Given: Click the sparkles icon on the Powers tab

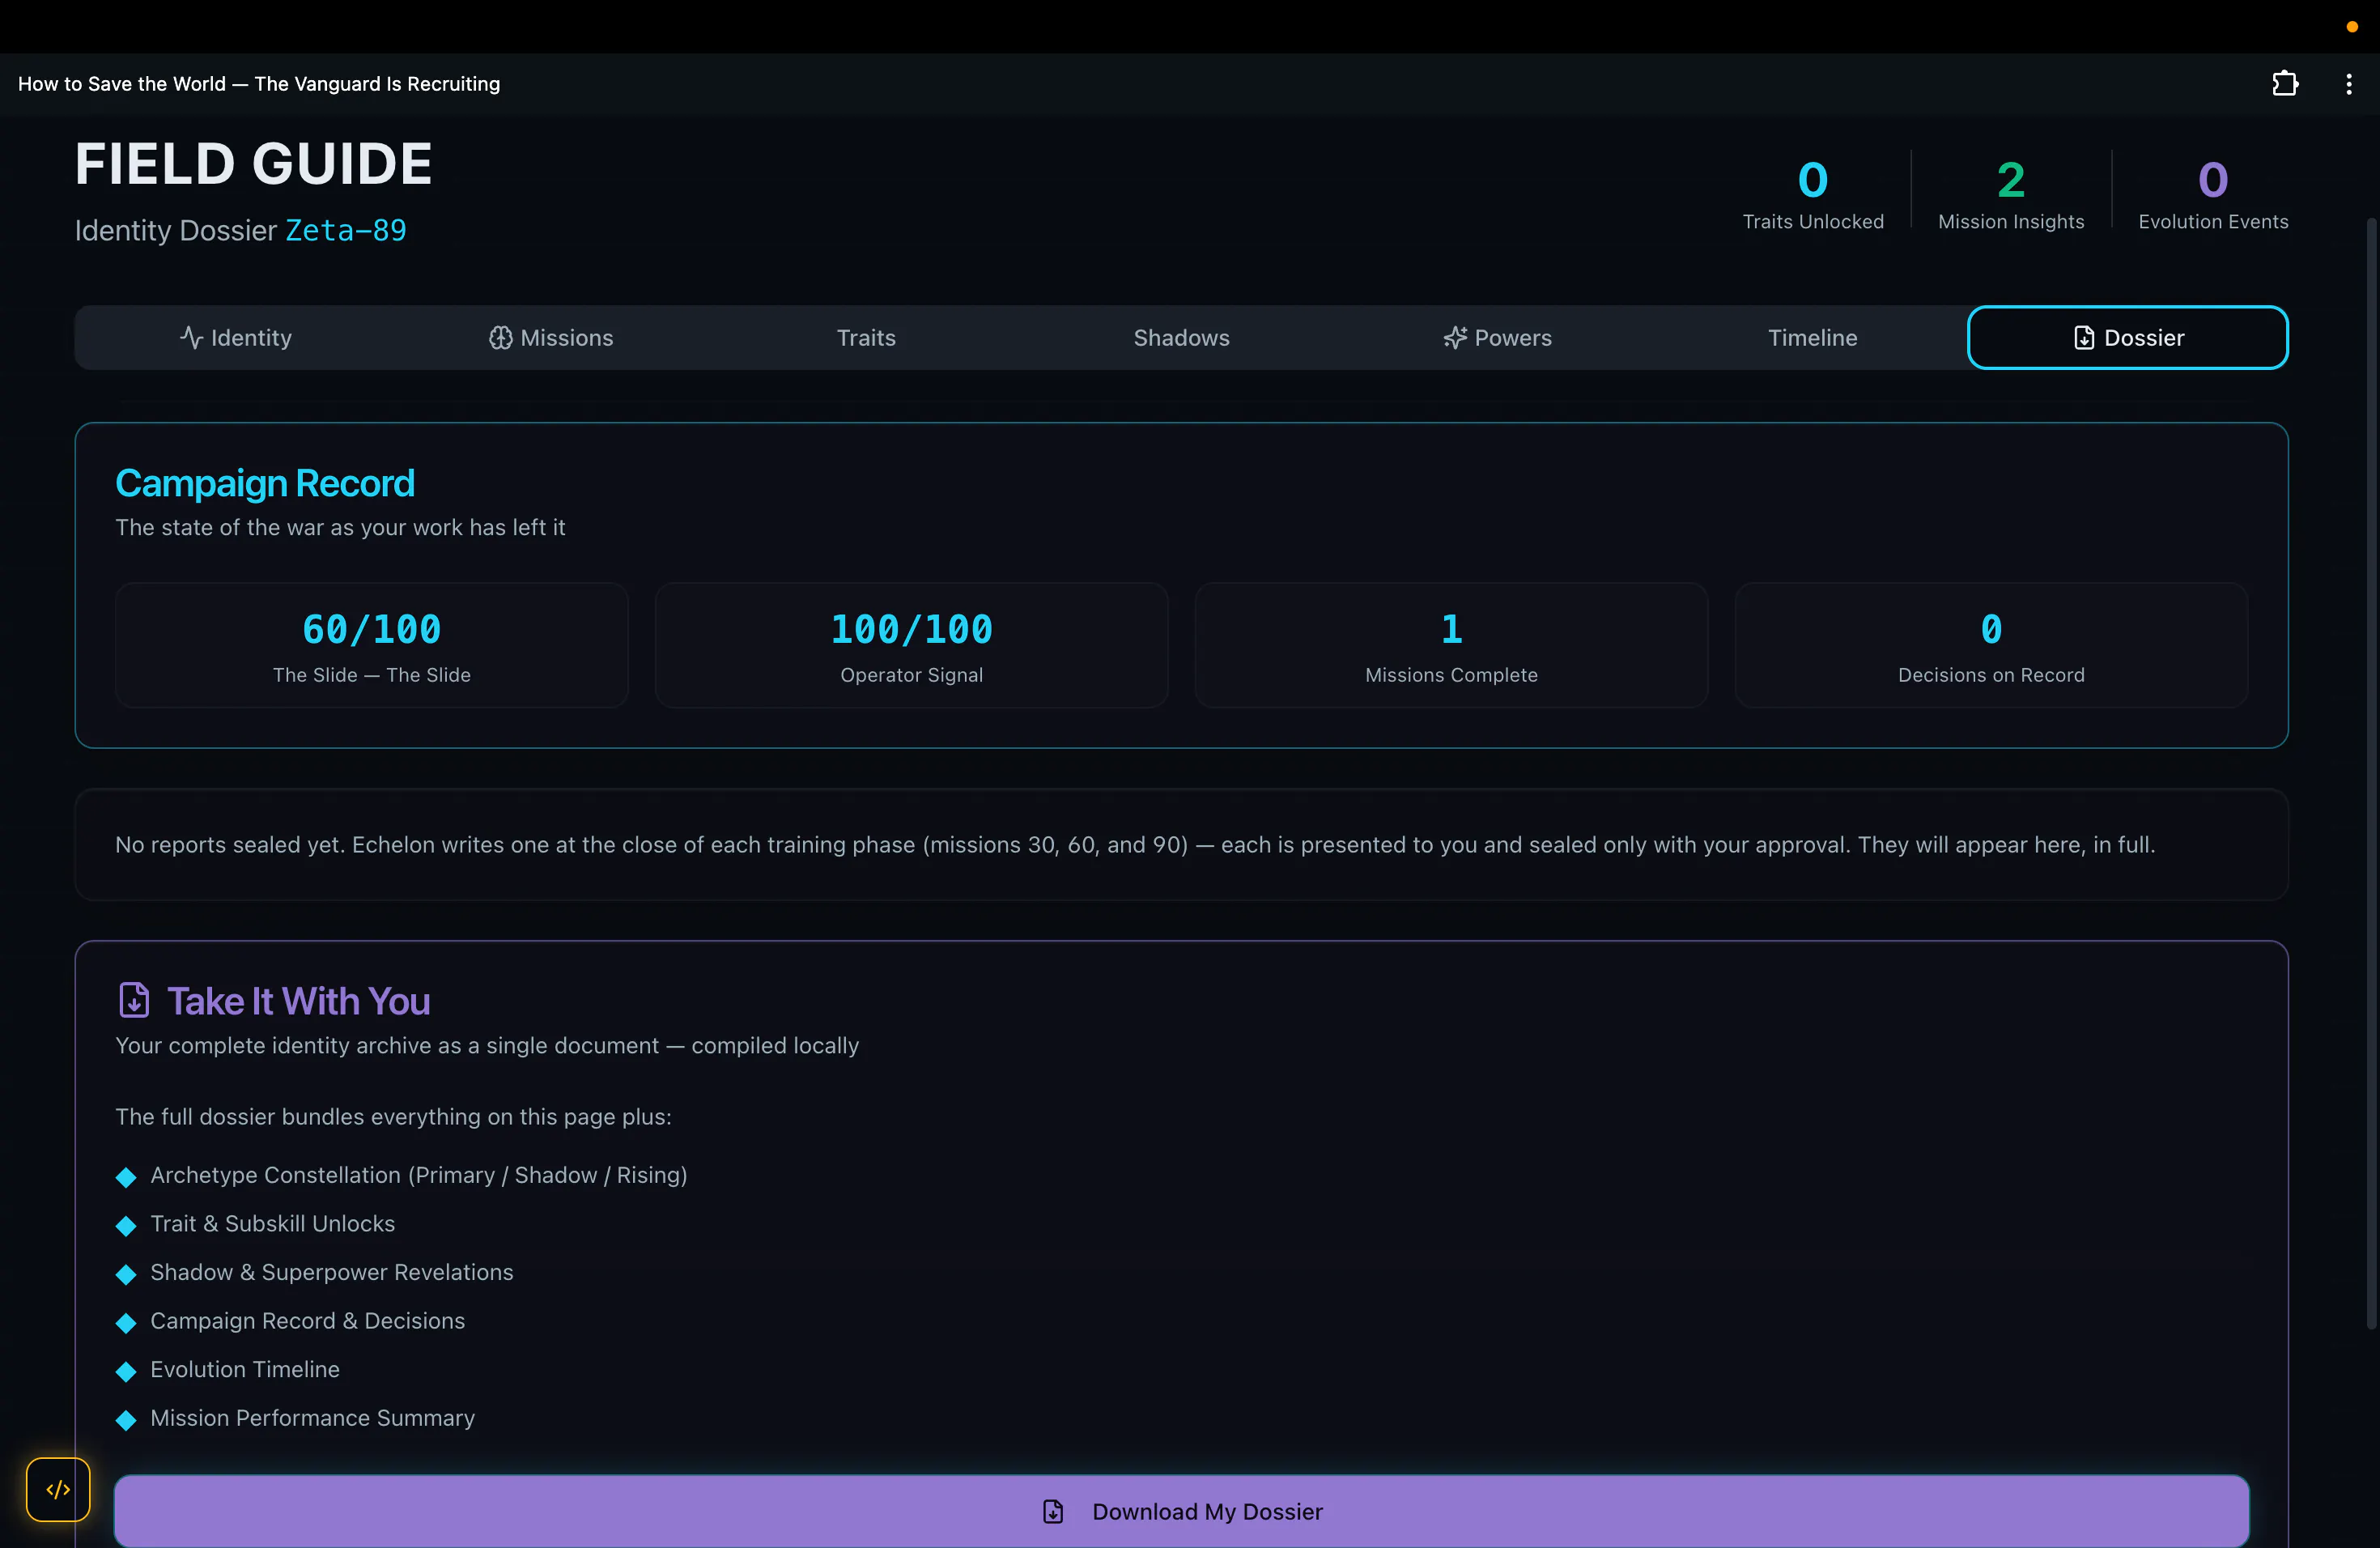Looking at the screenshot, I should (x=1455, y=338).
